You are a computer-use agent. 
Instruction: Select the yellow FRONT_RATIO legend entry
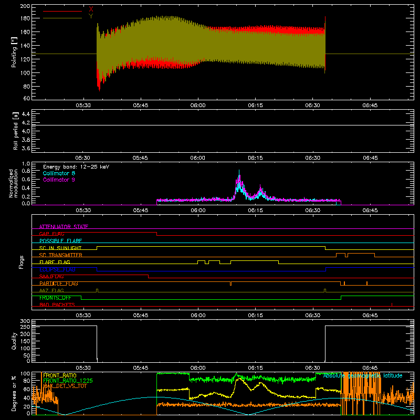[60, 375]
